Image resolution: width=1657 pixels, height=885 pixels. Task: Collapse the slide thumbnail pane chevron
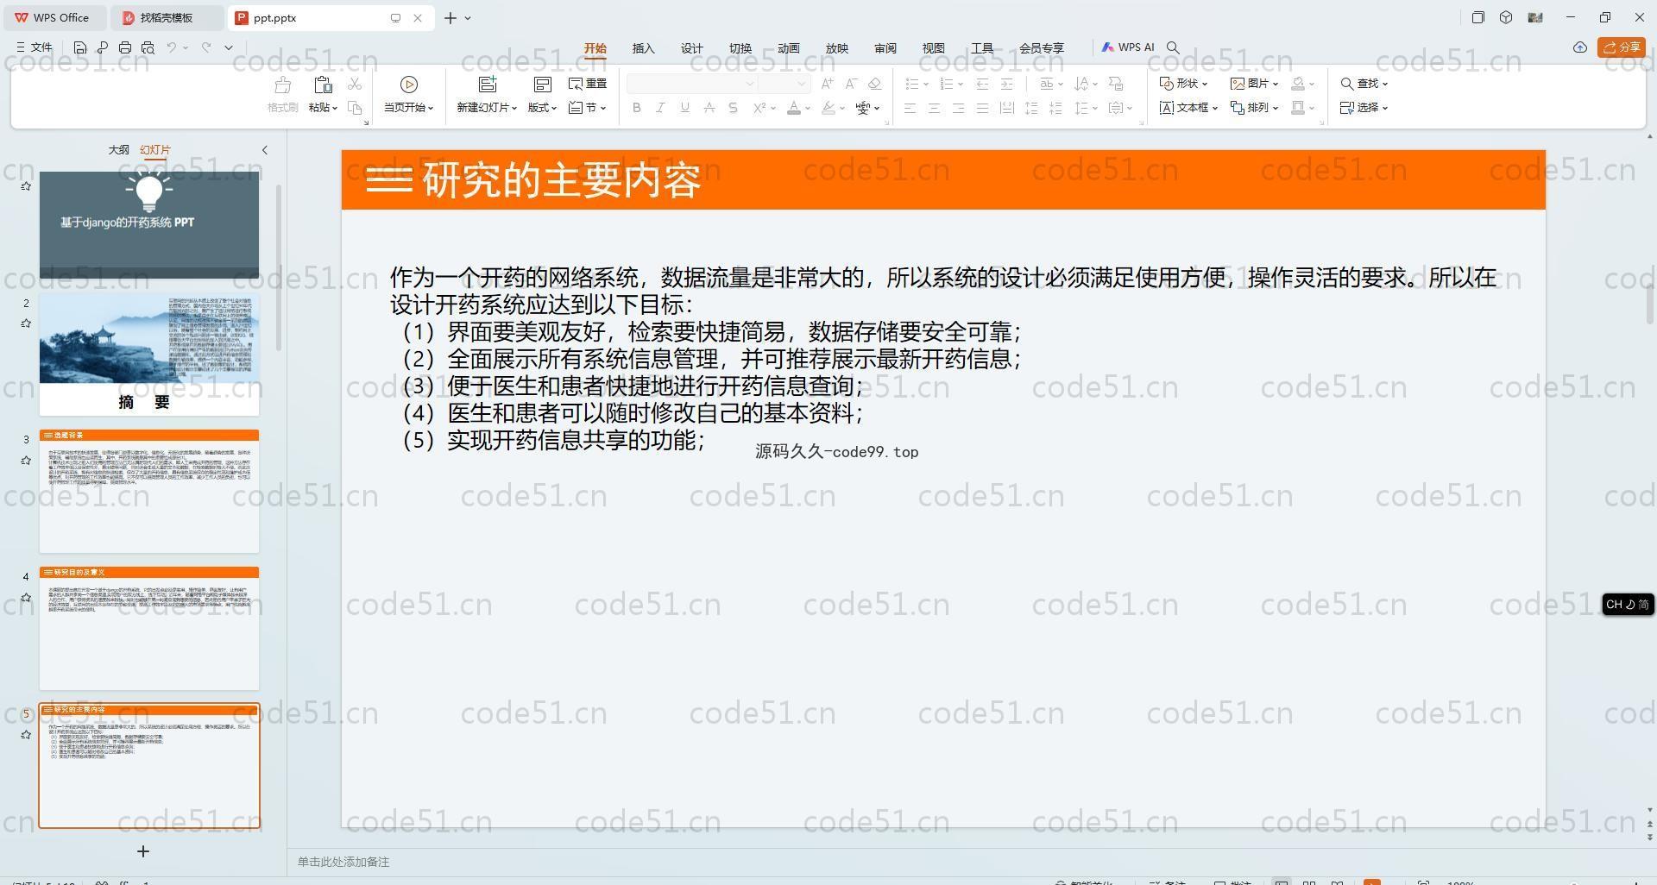(265, 149)
